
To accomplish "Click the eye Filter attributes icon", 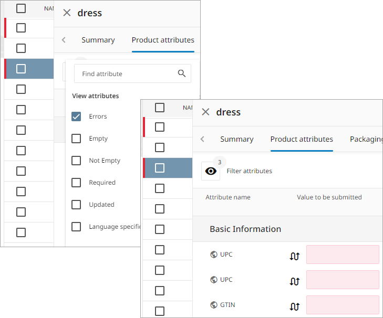I will pyautogui.click(x=211, y=171).
